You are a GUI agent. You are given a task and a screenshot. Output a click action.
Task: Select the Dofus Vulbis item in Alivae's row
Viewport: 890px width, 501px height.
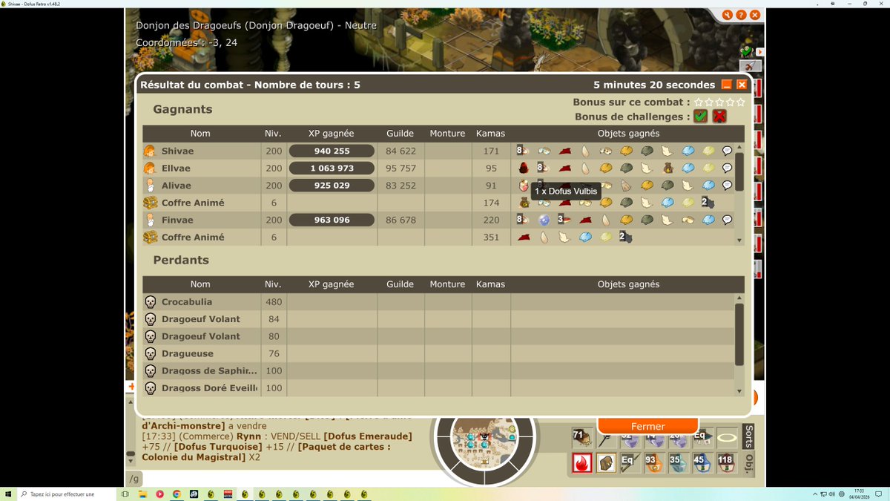(x=524, y=186)
